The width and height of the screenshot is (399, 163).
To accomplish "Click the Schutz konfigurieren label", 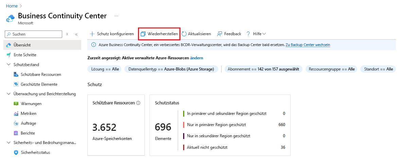I will 116,34.
